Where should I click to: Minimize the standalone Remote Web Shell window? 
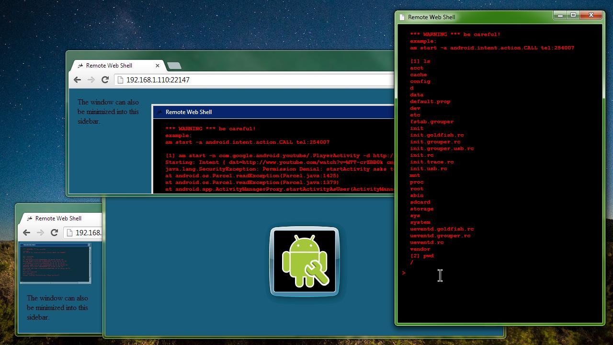[560, 15]
